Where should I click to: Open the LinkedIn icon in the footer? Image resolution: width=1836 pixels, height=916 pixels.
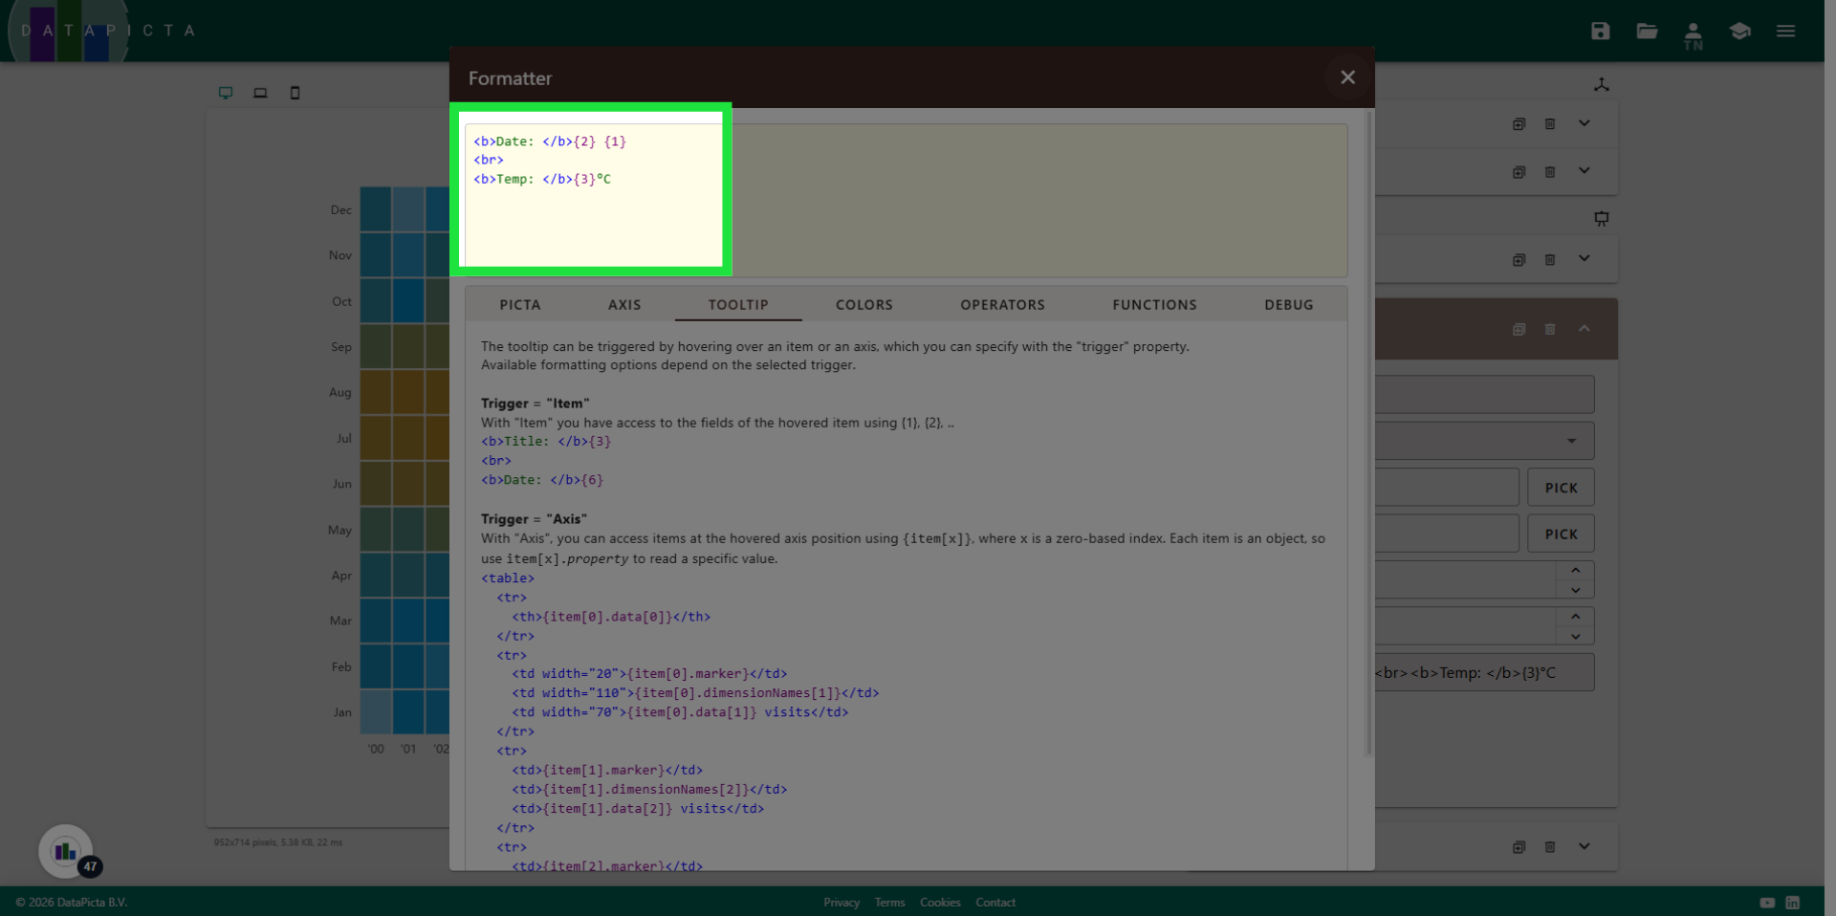coord(1793,903)
